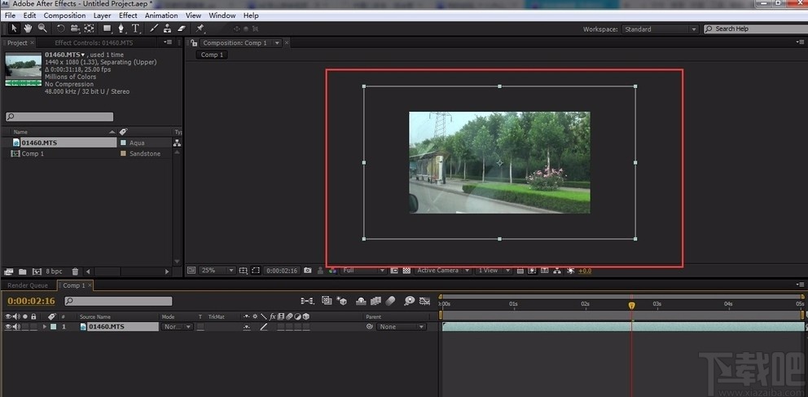Create a new folder in Project panel
This screenshot has width=808, height=397.
pos(23,271)
